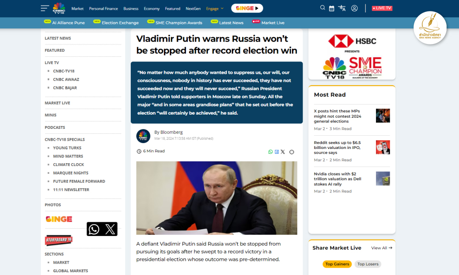Image resolution: width=459 pixels, height=275 pixels.
Task: Share article on Facebook icon
Action: pyautogui.click(x=277, y=152)
